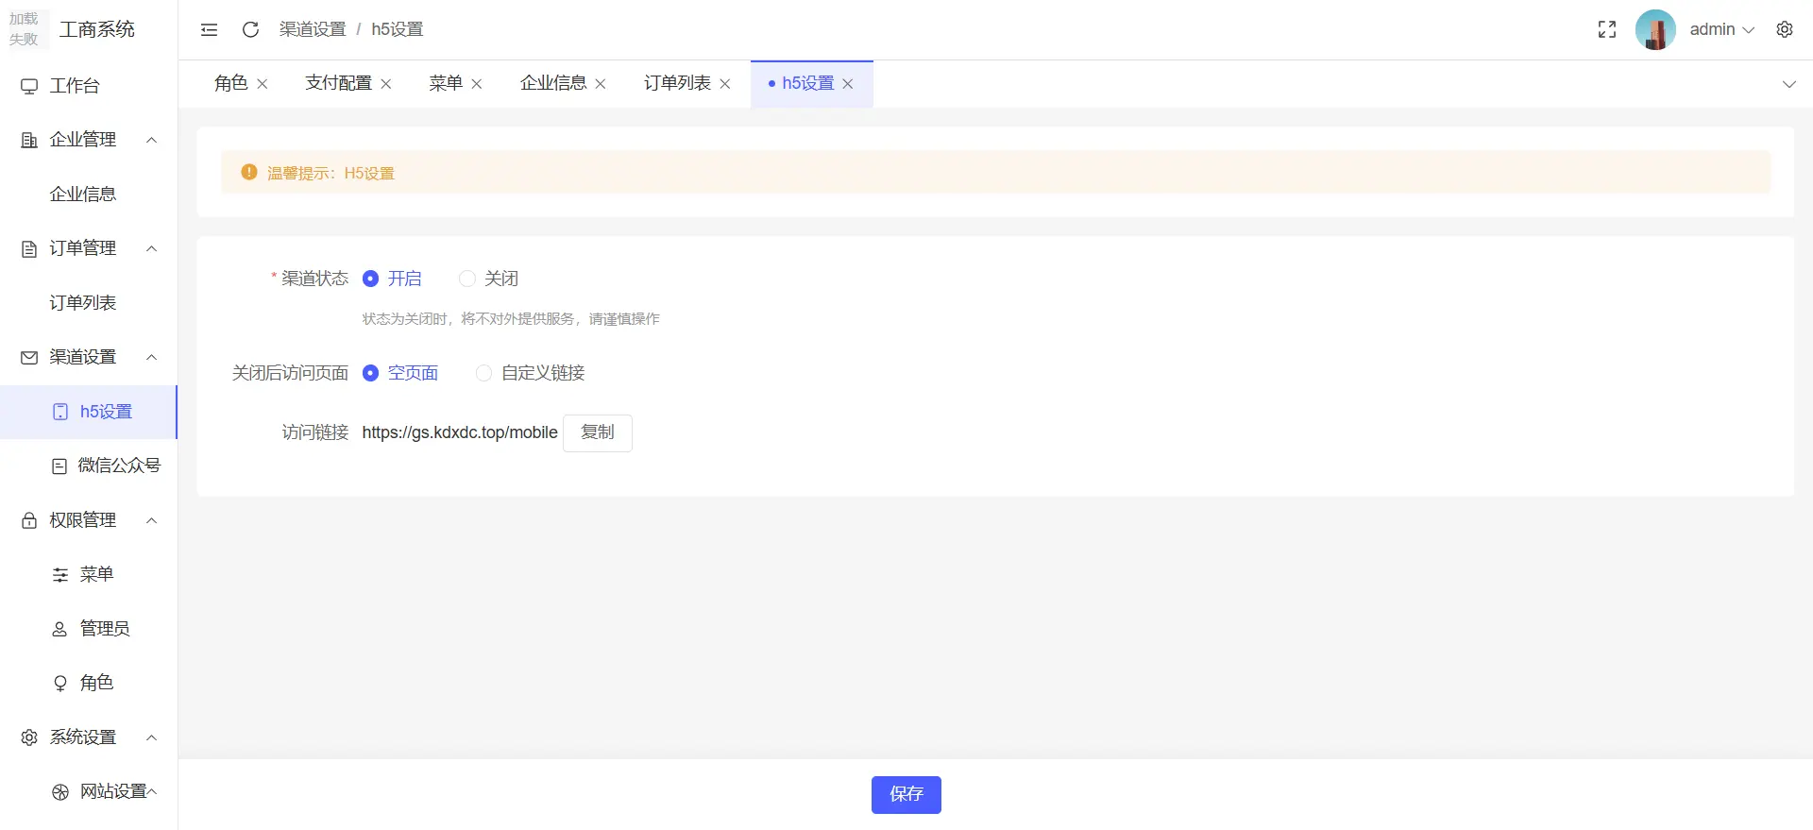This screenshot has height=830, width=1813.
Task: Click the h5设置 sidebar phone icon
Action: pyautogui.click(x=60, y=412)
